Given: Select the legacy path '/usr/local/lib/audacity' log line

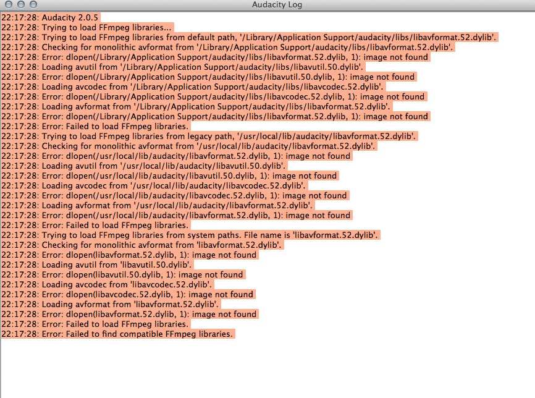Looking at the screenshot, I should [185, 136].
